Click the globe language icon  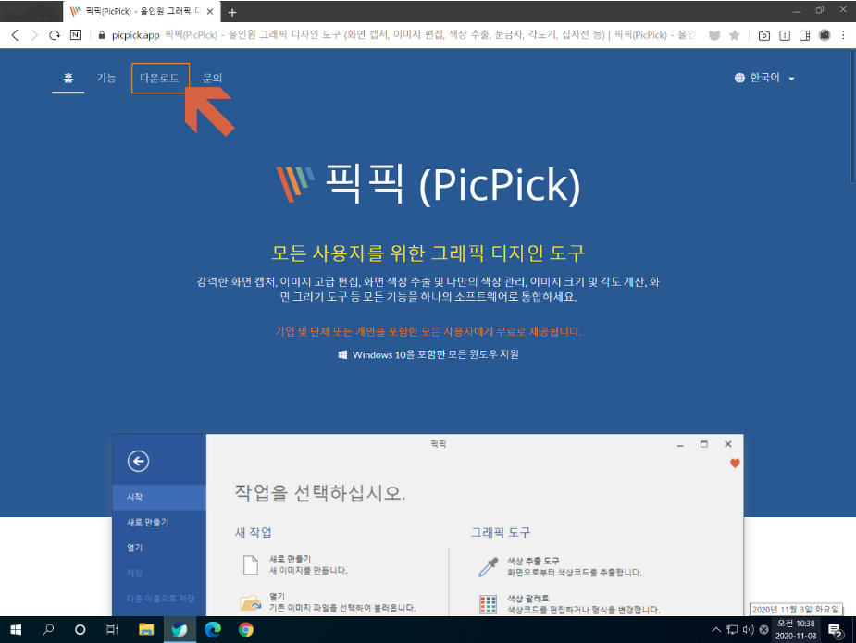coord(739,78)
